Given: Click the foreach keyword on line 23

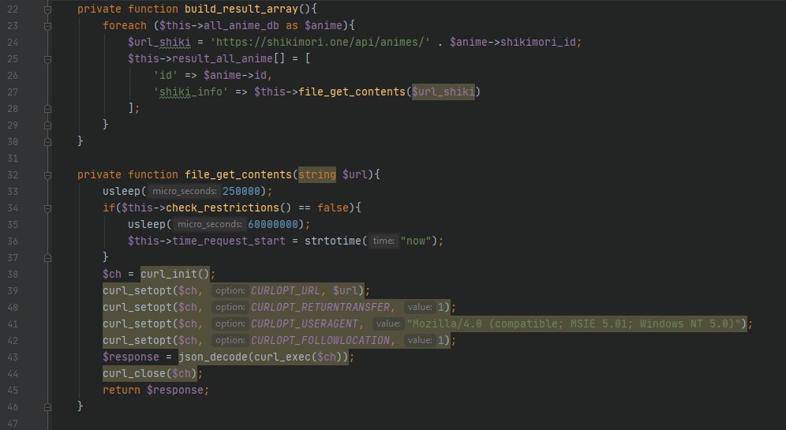Looking at the screenshot, I should tap(125, 25).
